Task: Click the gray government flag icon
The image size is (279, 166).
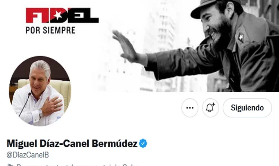Action: [10, 165]
